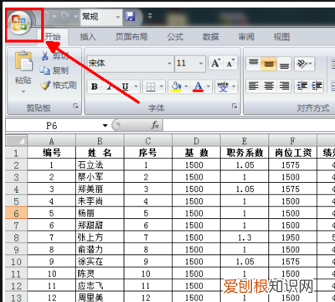Select column header A
This screenshot has height=302, width=335.
click(52, 141)
